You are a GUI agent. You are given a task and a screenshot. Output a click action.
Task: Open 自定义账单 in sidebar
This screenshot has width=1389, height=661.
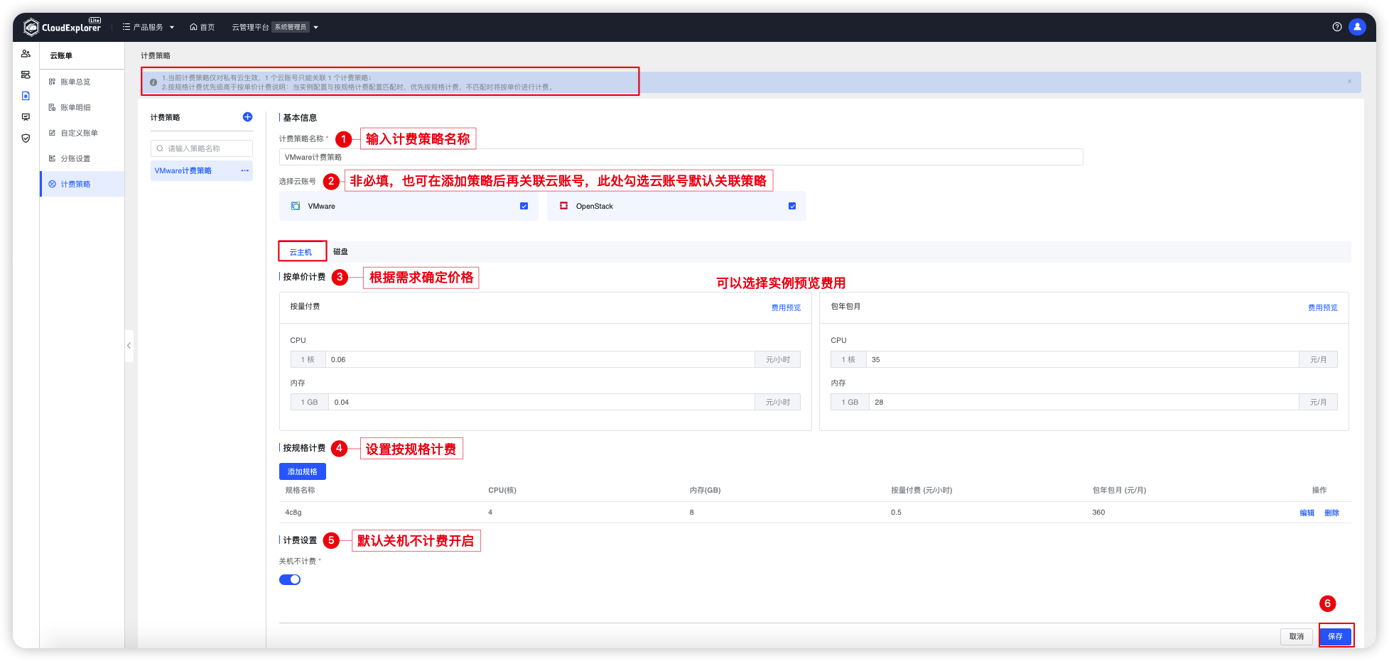click(x=82, y=133)
